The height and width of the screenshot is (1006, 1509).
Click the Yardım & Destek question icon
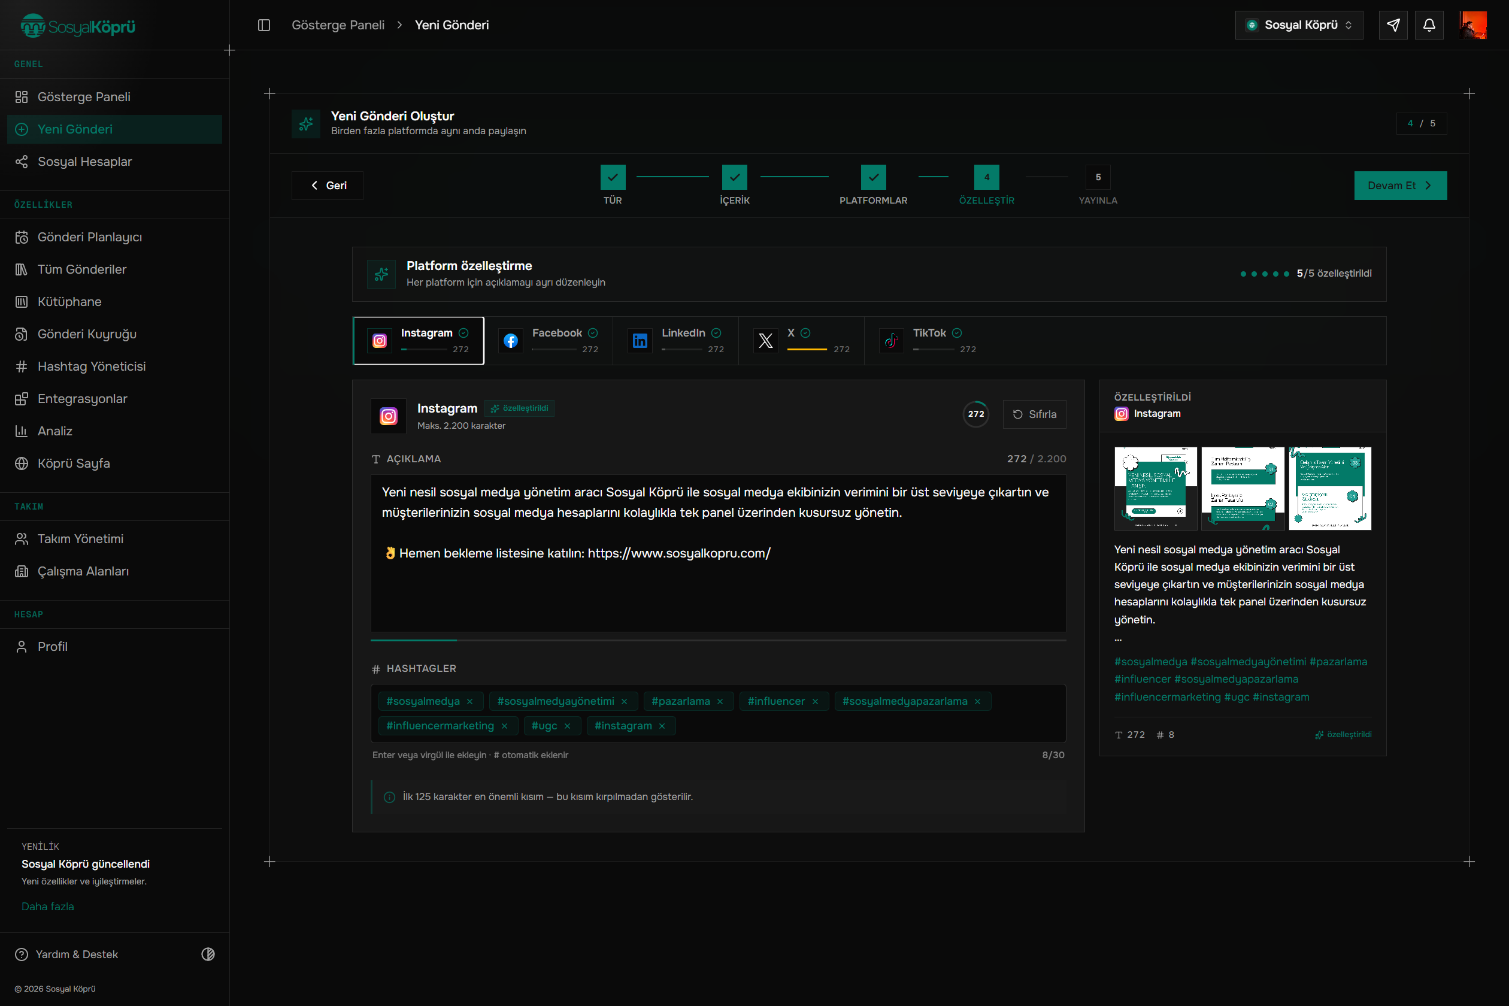22,954
